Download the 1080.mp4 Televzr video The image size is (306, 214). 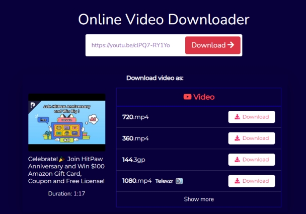coord(252,181)
